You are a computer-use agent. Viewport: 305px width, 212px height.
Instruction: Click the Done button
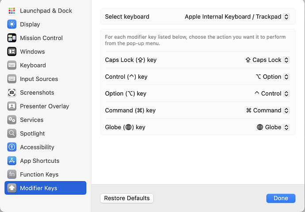[x=281, y=198]
